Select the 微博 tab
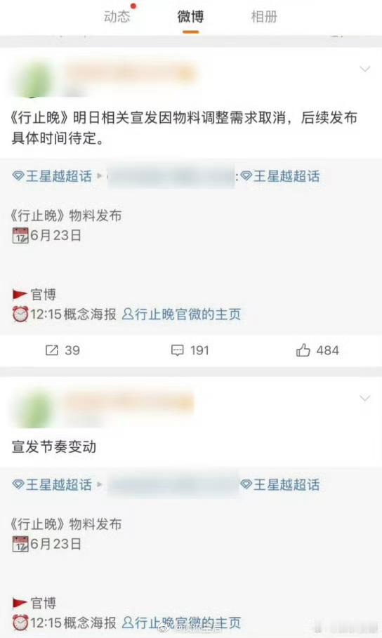The width and height of the screenshot is (382, 638). [x=190, y=17]
